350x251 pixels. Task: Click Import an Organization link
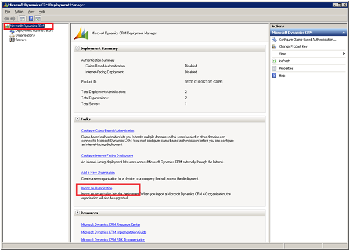96,188
